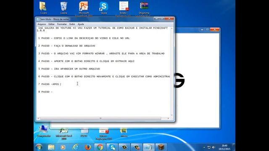Open the Lixeira recycle bin icon
The image size is (269, 151).
[x=63, y=8]
